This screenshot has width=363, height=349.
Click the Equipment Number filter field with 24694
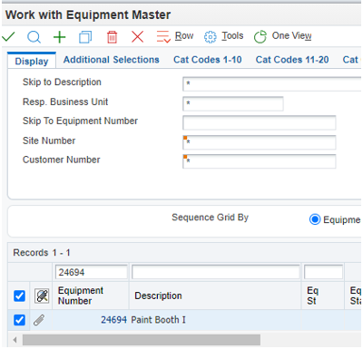coord(91,272)
